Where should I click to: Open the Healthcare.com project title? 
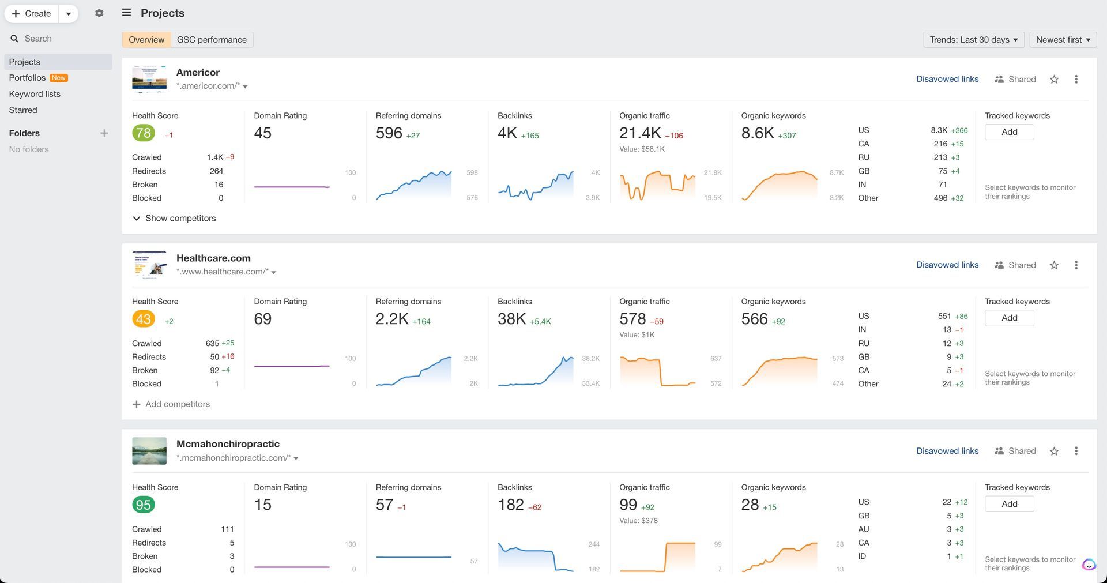[213, 258]
